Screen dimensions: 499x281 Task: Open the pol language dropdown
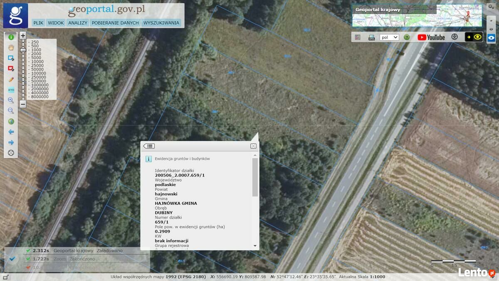tap(389, 37)
